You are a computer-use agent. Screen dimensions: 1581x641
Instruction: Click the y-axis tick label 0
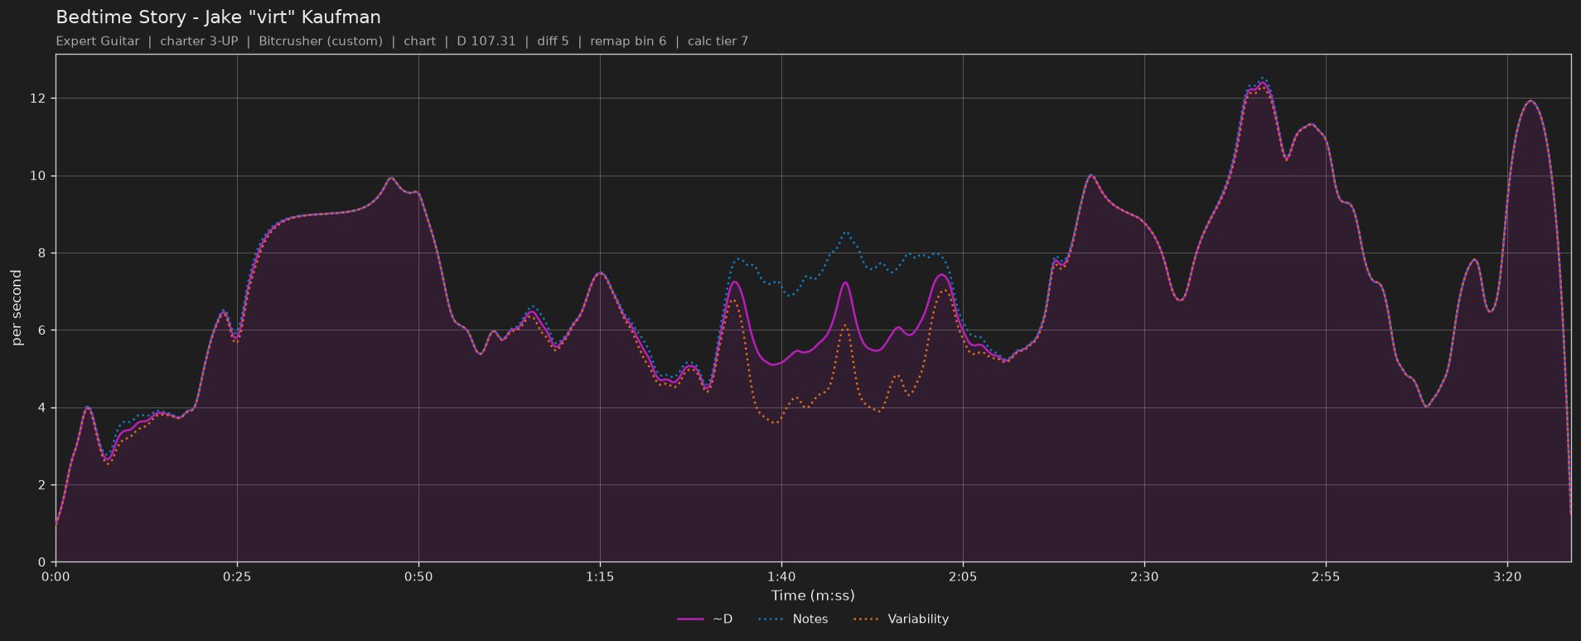(43, 562)
